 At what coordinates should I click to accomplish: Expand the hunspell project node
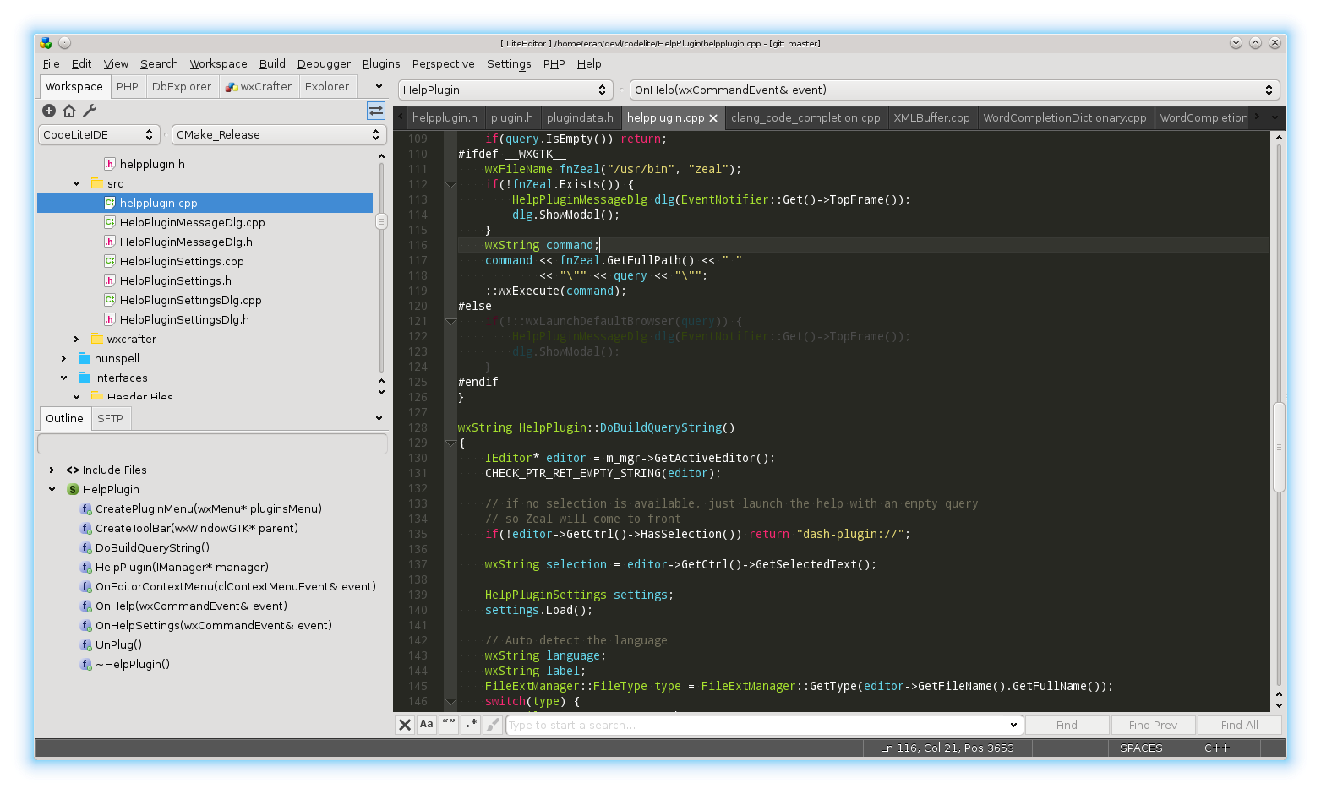(63, 358)
